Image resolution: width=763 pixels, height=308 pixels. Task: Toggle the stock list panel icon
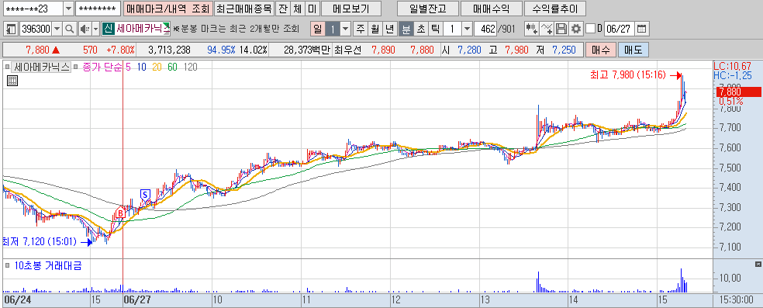tap(11, 29)
